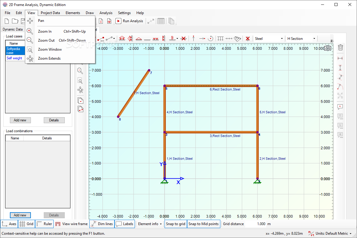Click Add new under Load cases

pos(20,120)
